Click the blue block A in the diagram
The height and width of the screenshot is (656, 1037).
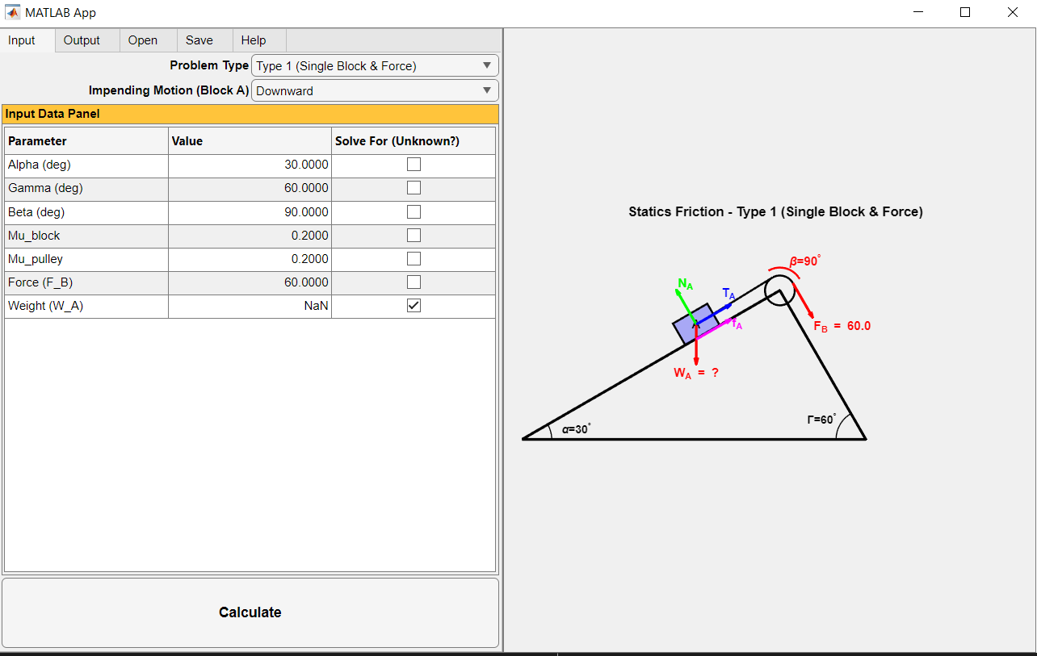(x=695, y=324)
